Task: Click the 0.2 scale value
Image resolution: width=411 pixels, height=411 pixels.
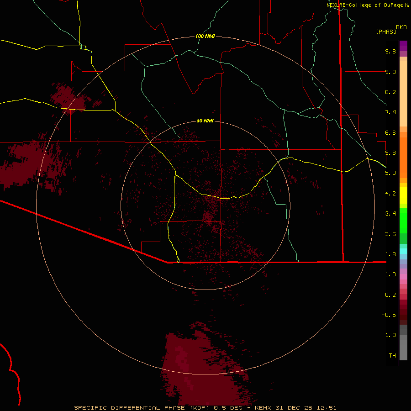Action: point(390,295)
